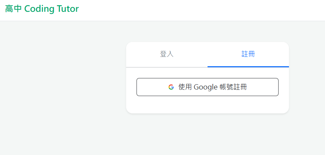Open the 高中 Coding Tutor home link

pyautogui.click(x=42, y=9)
